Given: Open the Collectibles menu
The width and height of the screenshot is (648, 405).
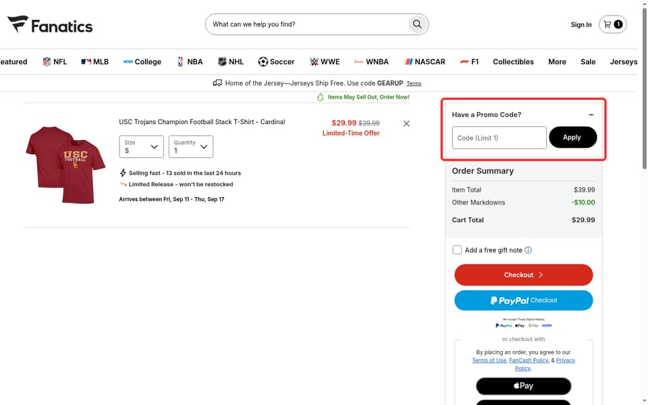Looking at the screenshot, I should tap(513, 61).
